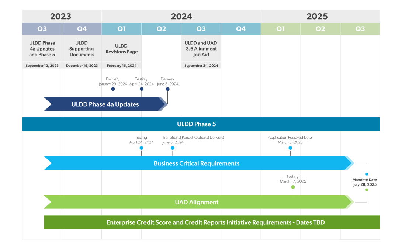Click the ULDD Phase 4a Updates arrow bar
The width and height of the screenshot is (402, 249).
[x=105, y=104]
